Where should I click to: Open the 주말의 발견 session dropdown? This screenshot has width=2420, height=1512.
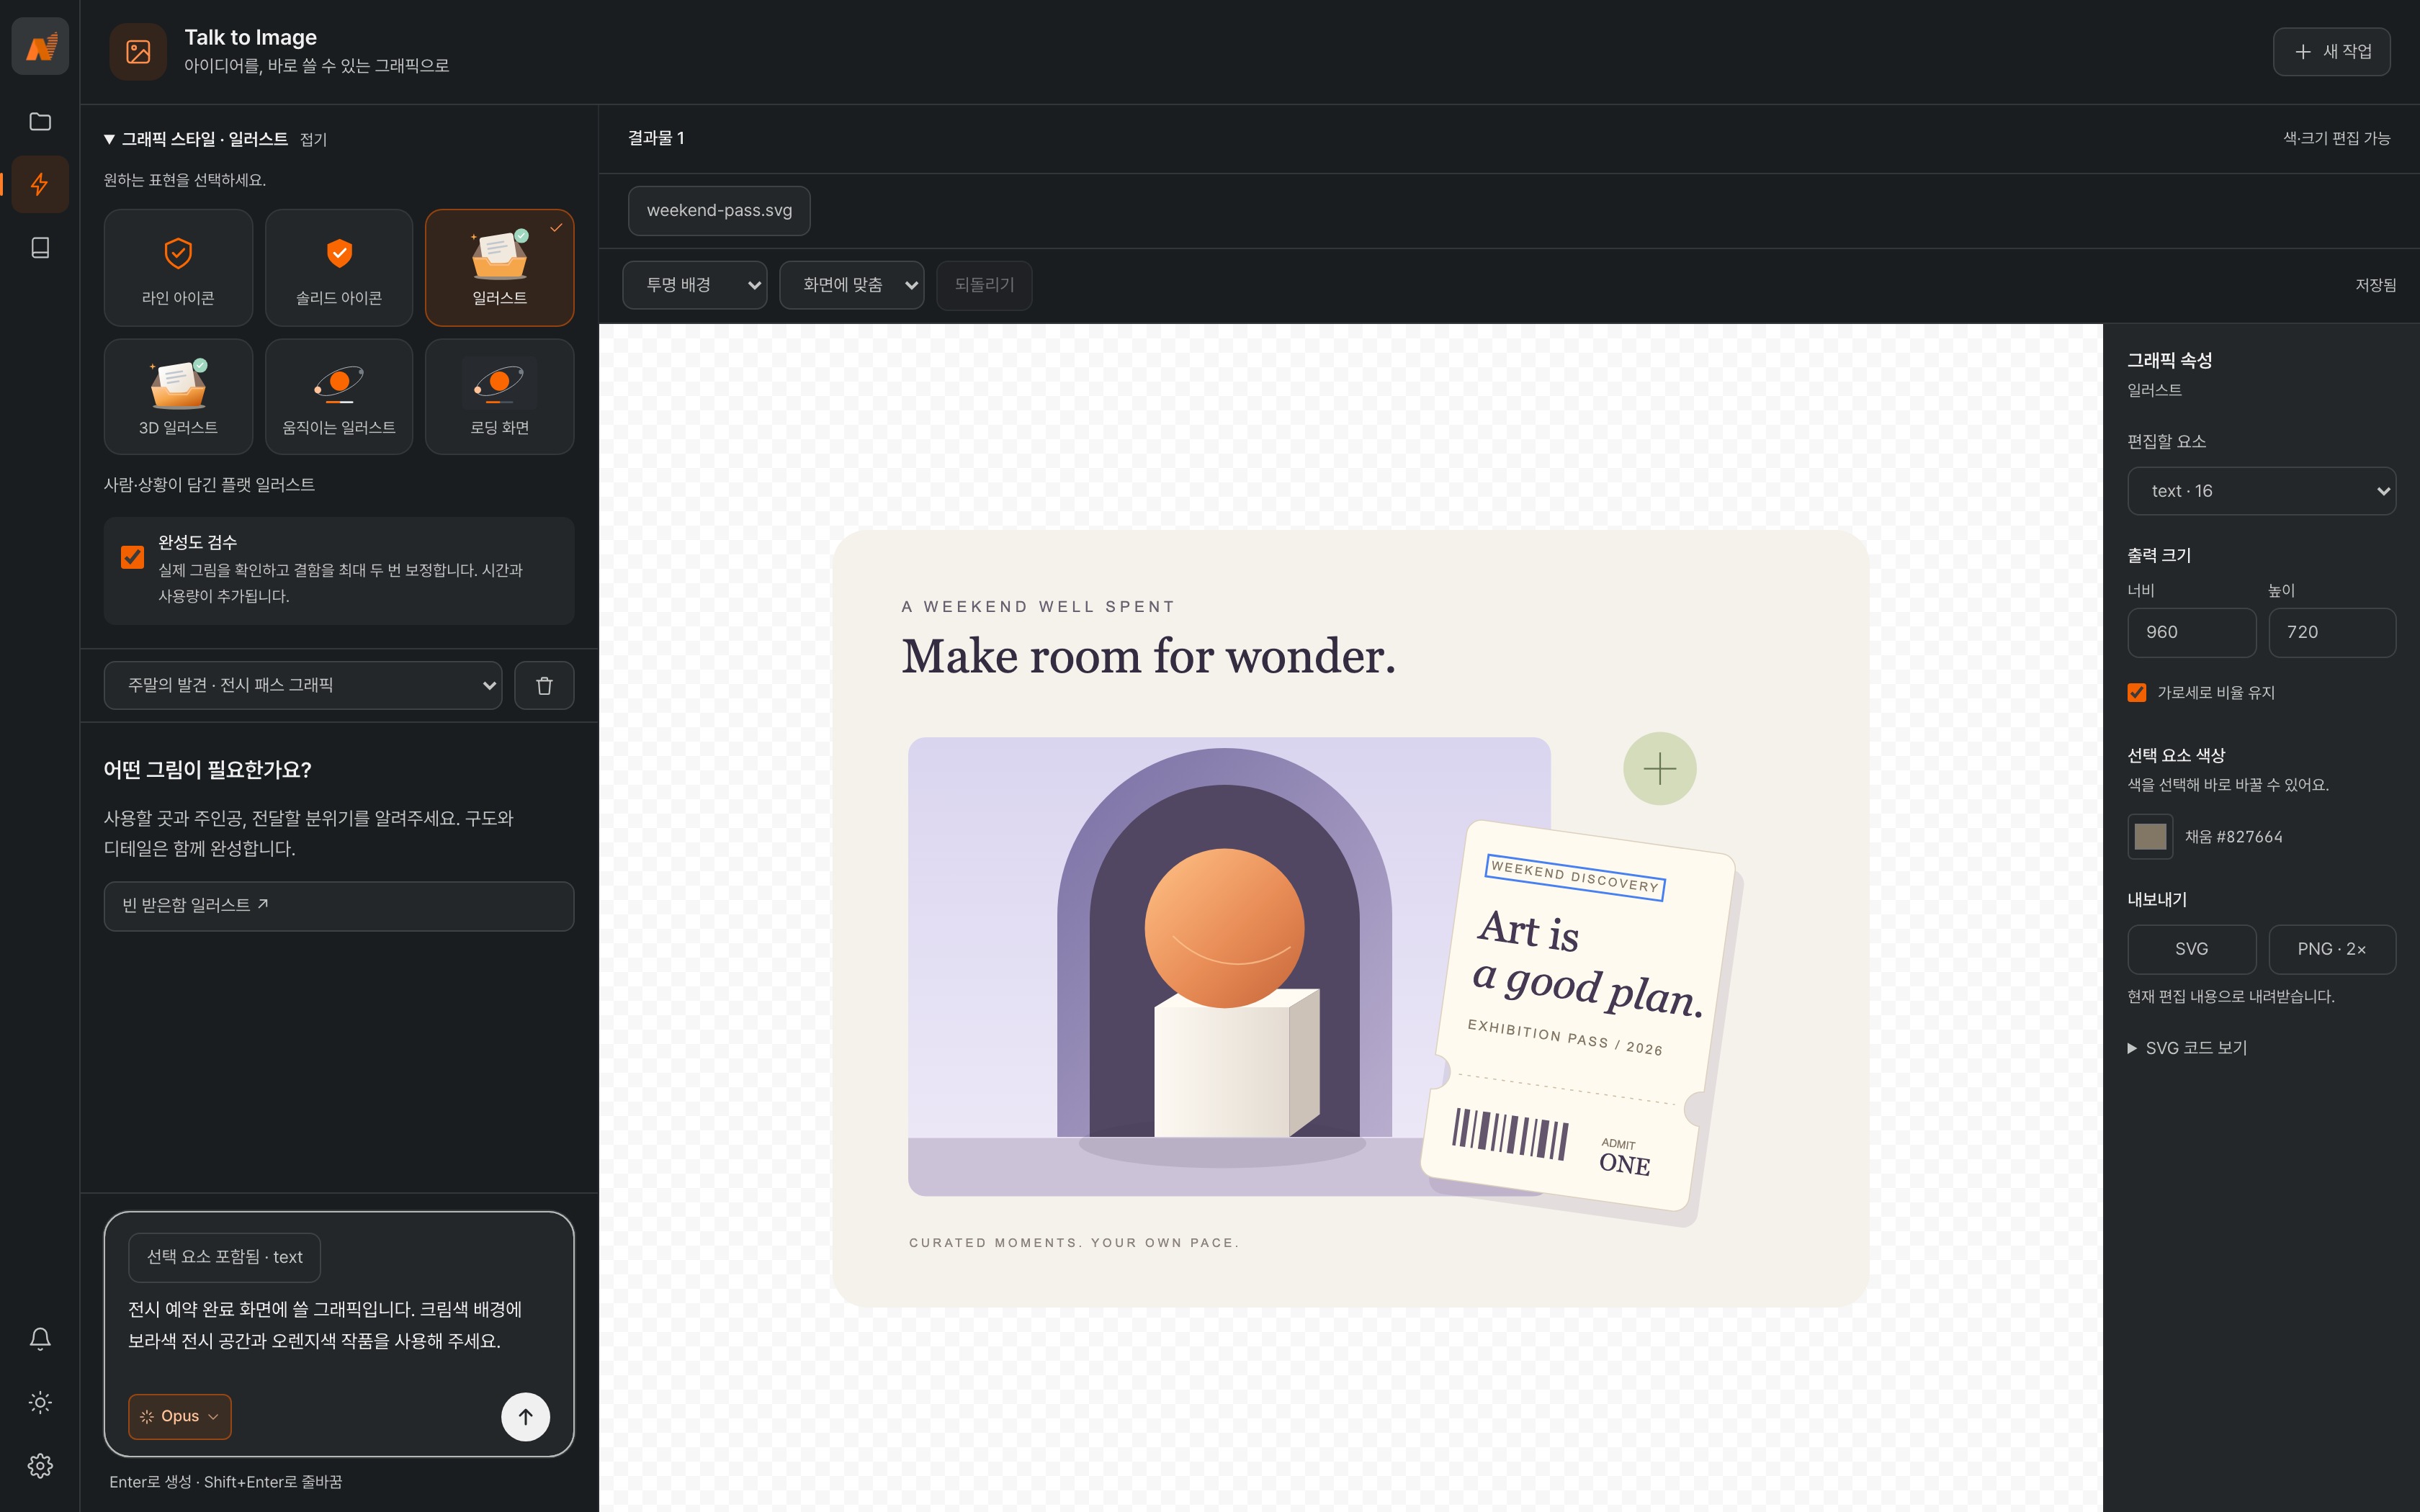[x=303, y=685]
